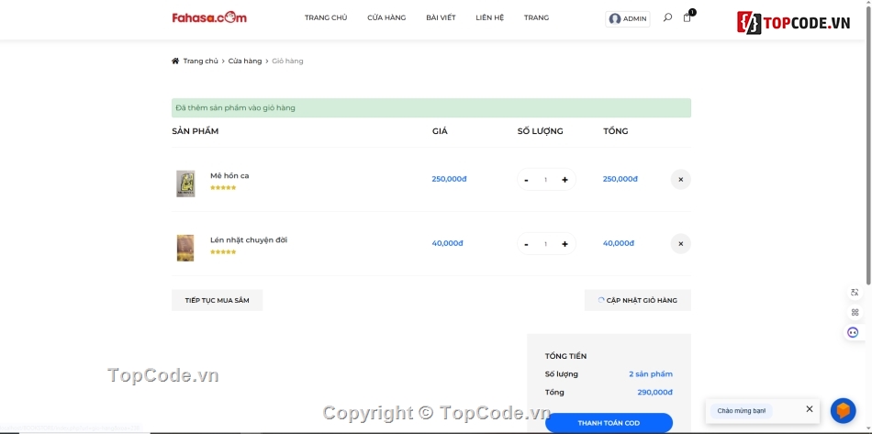This screenshot has width=872, height=434.
Task: Click the 2 sản phẩm quantity summary
Action: tap(651, 374)
